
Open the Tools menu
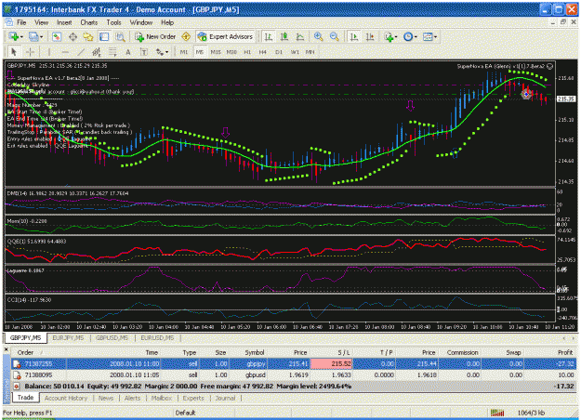[113, 22]
